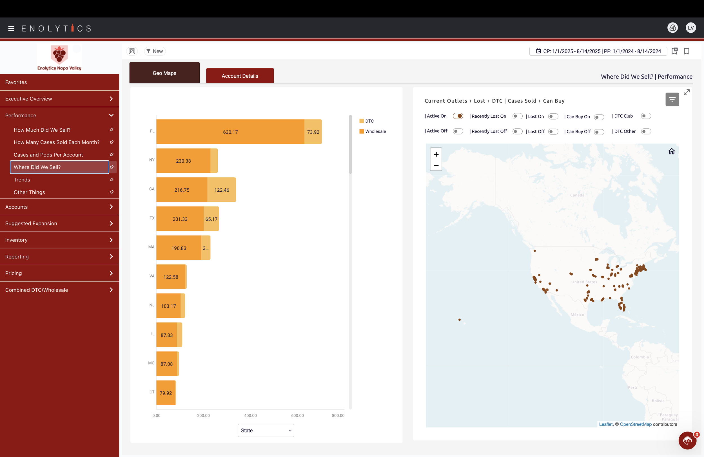Open the State grouping dropdown
This screenshot has width=704, height=457.
click(266, 430)
